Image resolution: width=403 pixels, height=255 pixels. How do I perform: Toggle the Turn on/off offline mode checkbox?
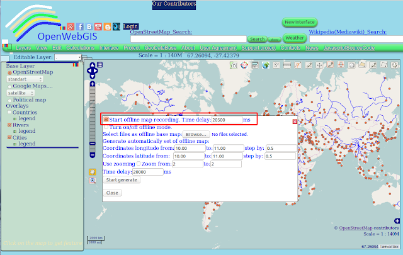(x=106, y=127)
